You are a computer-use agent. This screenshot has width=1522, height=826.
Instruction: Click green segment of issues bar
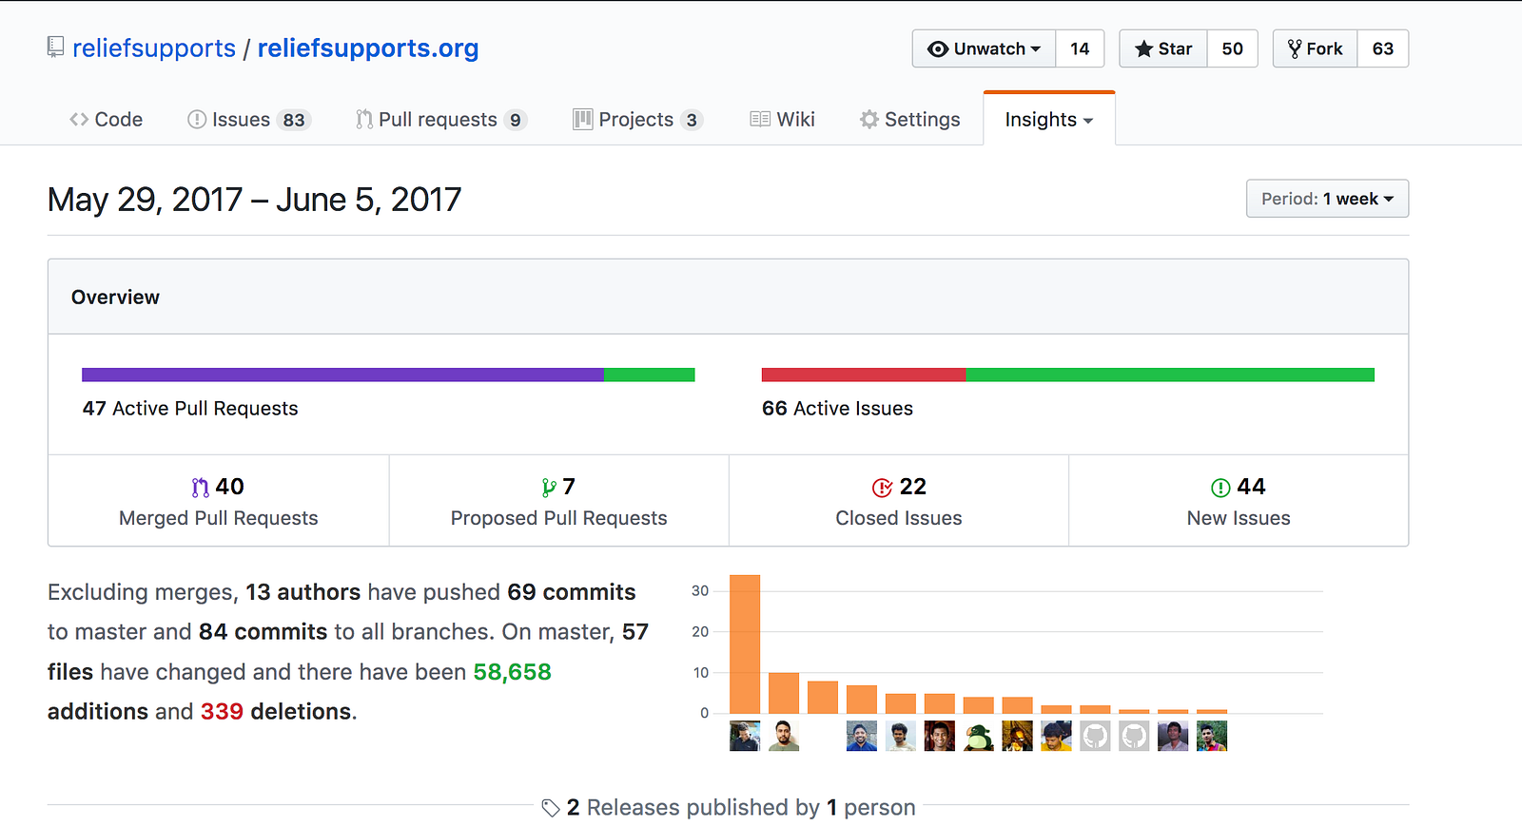(x=1170, y=375)
